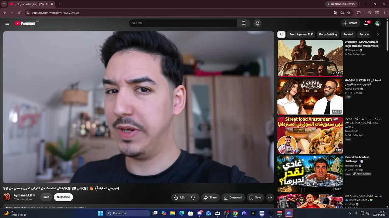This screenshot has height=218, width=389.
Task: Click the browser address bar URL
Action: tap(56, 13)
